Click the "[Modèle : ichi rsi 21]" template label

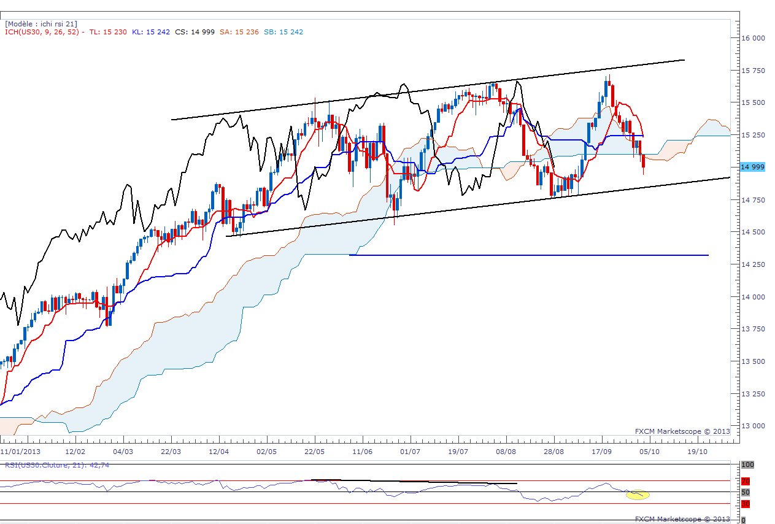[41, 24]
